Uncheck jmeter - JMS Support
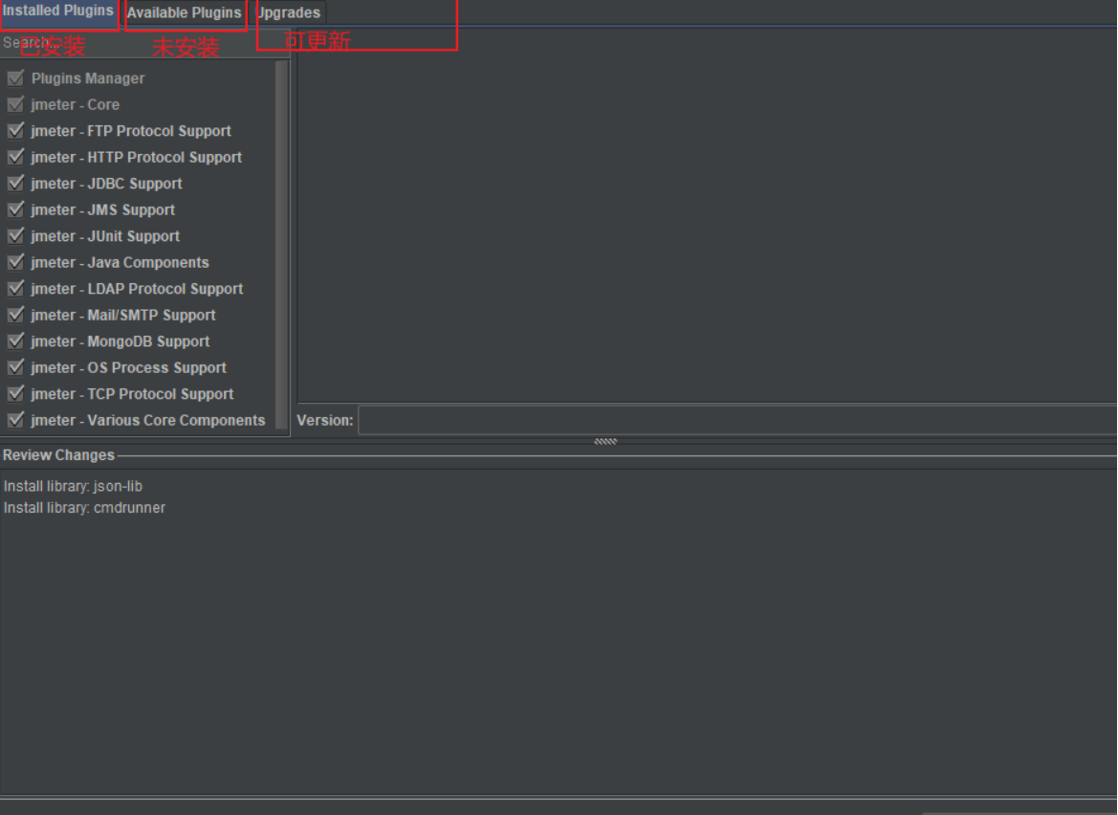Viewport: 1118px width, 815px height. 15,209
